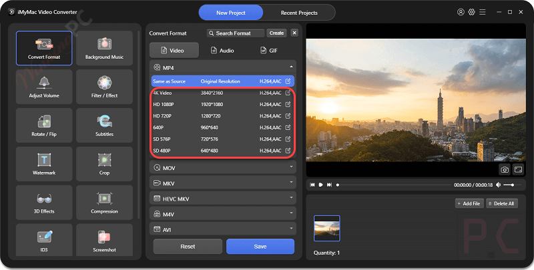Open the Adjust Volume tool

pos(44,87)
